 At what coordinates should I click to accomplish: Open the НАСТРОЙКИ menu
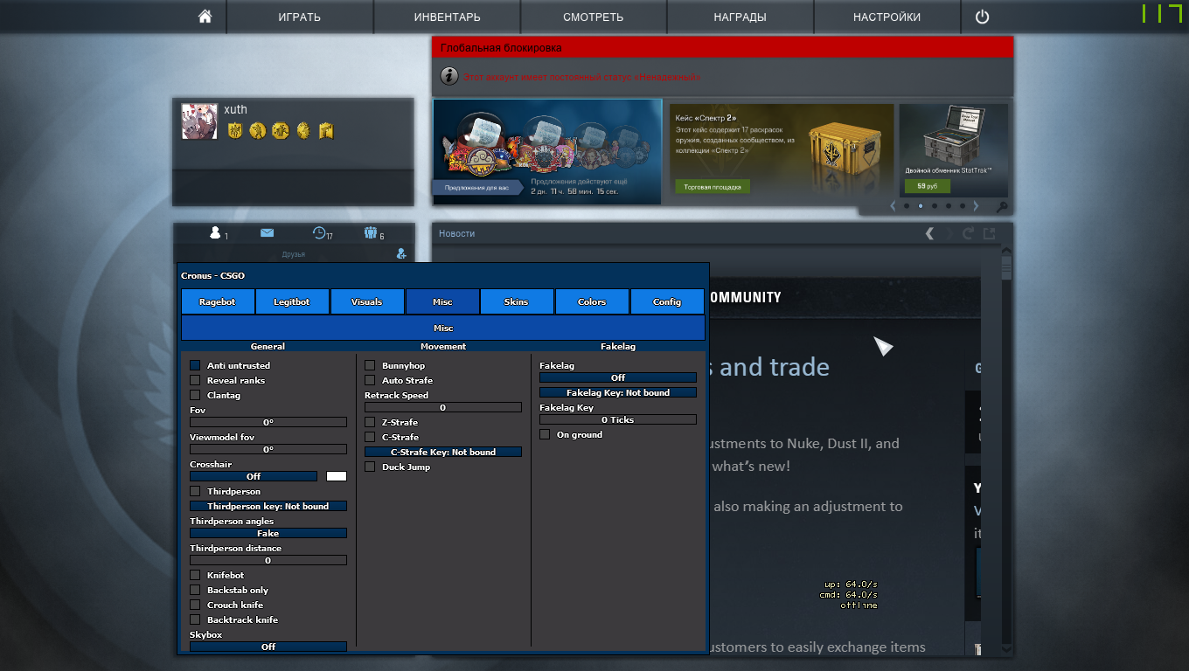[887, 17]
